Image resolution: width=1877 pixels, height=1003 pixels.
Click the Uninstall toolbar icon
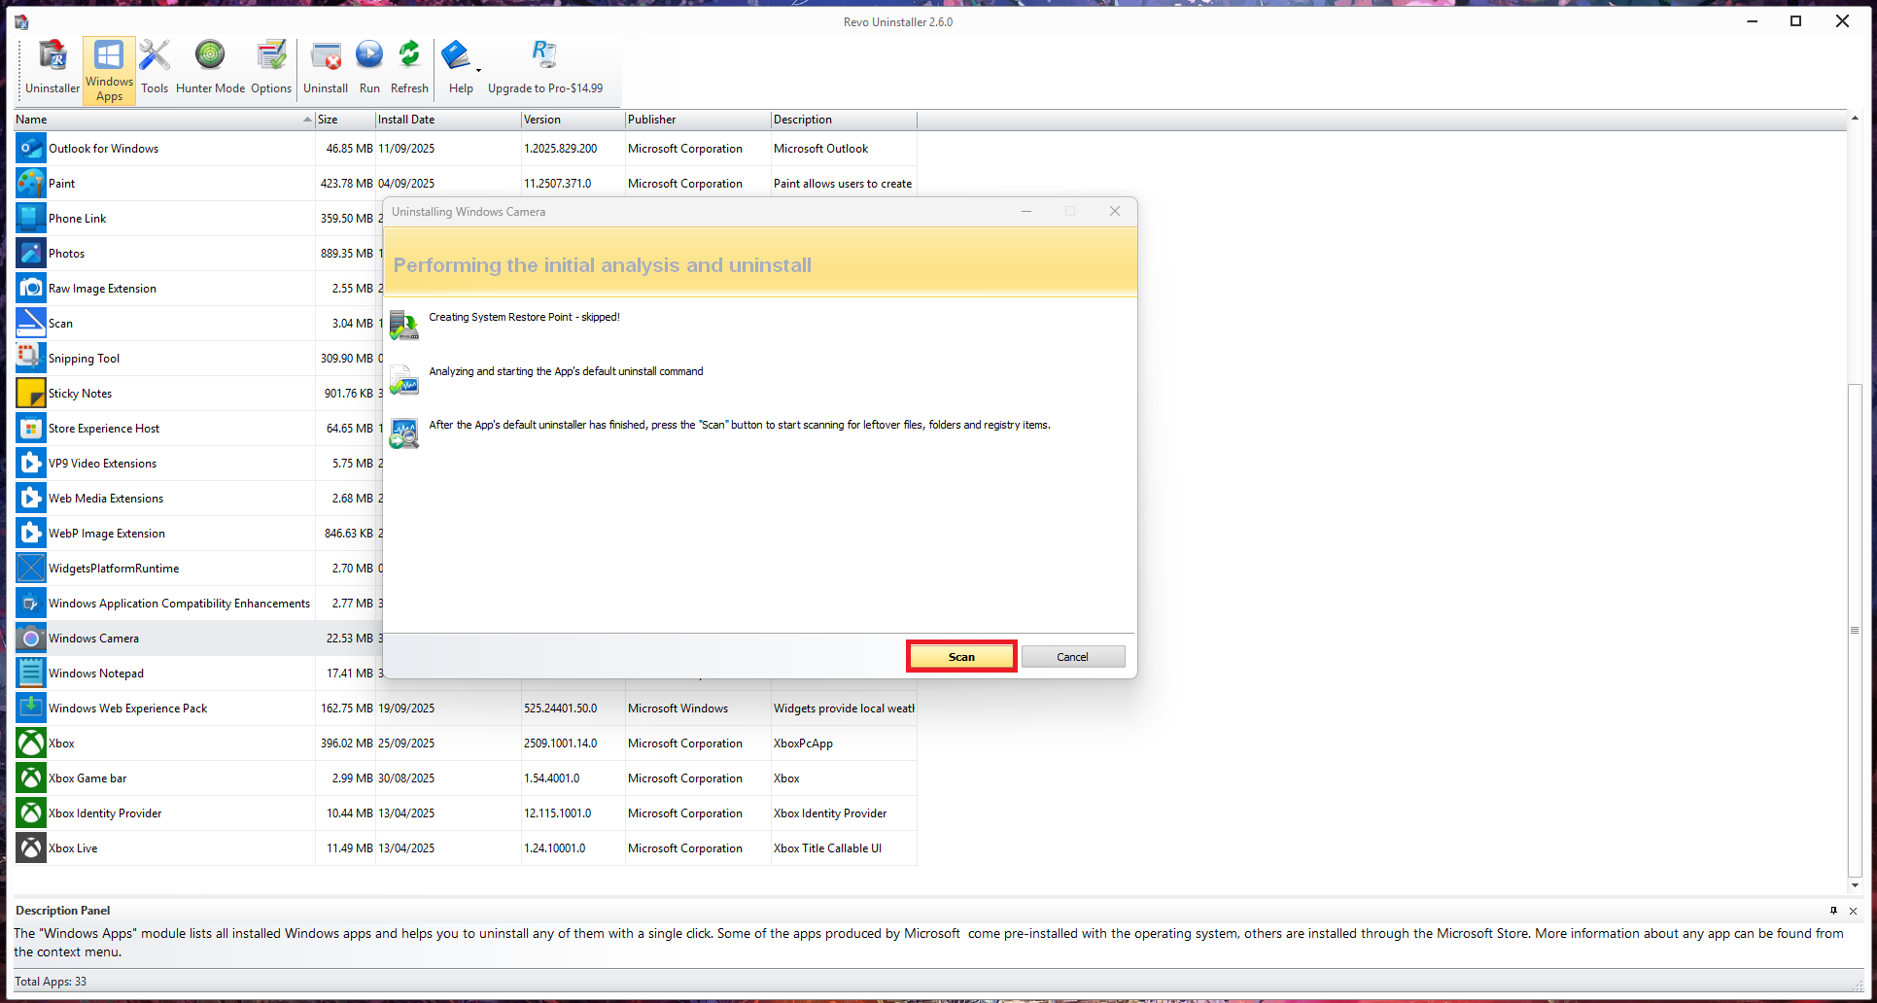tap(326, 68)
